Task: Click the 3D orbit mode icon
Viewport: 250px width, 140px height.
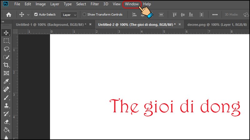Action: tap(246, 15)
